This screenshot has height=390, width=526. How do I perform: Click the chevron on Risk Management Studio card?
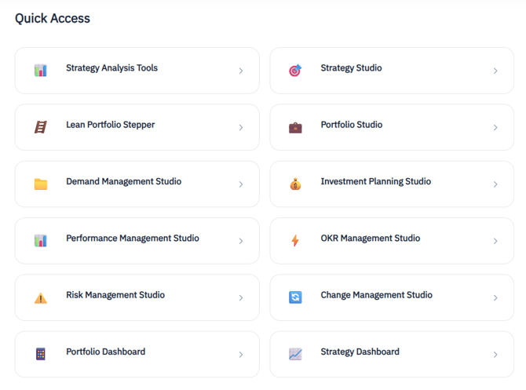click(x=241, y=298)
